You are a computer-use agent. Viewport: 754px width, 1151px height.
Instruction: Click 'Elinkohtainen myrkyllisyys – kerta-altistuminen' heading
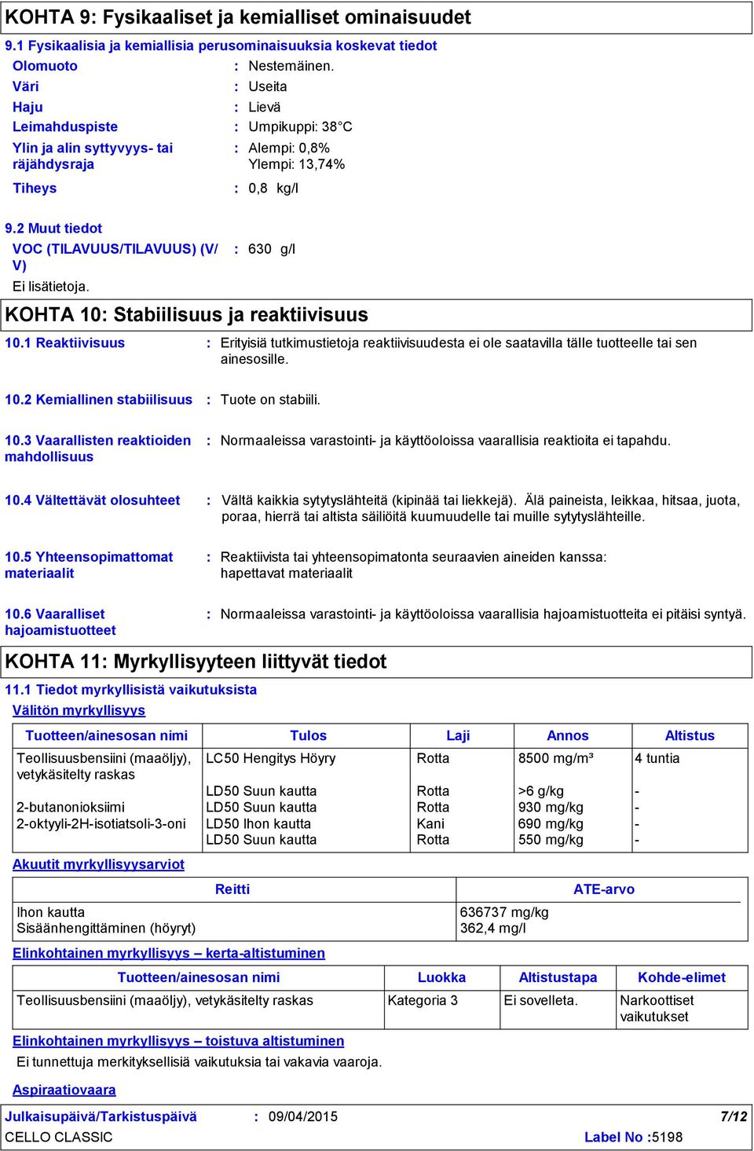click(169, 953)
